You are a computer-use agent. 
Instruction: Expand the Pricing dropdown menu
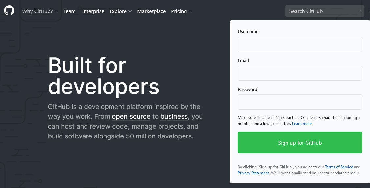pyautogui.click(x=182, y=11)
